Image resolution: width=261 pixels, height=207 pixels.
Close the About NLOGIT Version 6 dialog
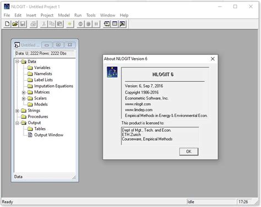(213, 59)
